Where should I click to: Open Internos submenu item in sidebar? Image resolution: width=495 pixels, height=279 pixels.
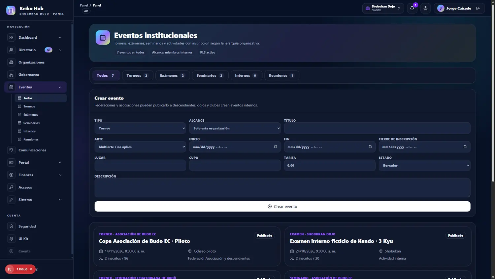[41, 131]
